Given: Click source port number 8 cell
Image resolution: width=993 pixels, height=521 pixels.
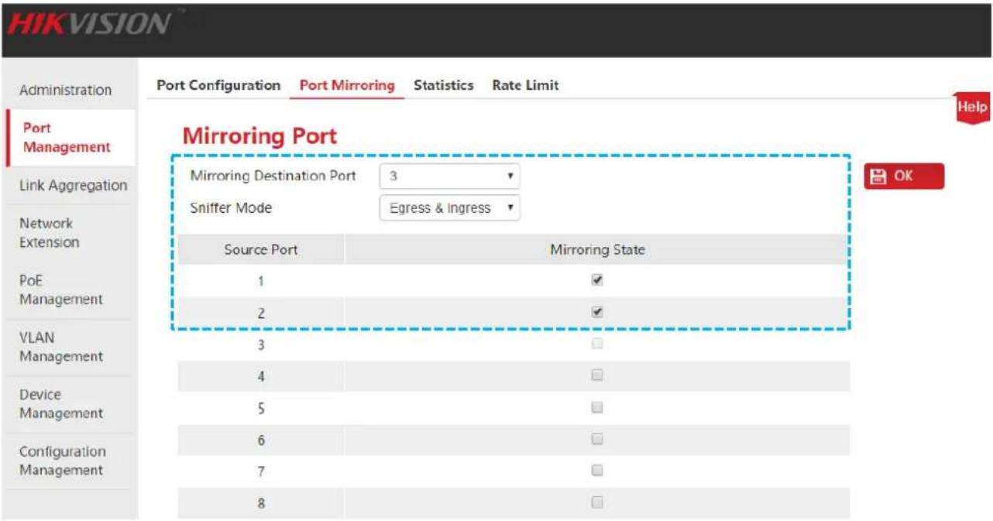Looking at the screenshot, I should (261, 503).
